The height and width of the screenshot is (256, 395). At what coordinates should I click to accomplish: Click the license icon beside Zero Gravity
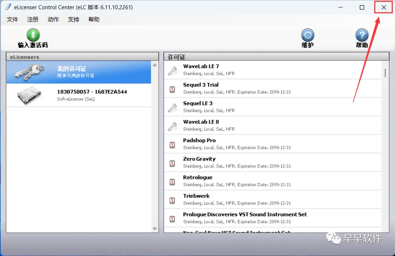172,163
